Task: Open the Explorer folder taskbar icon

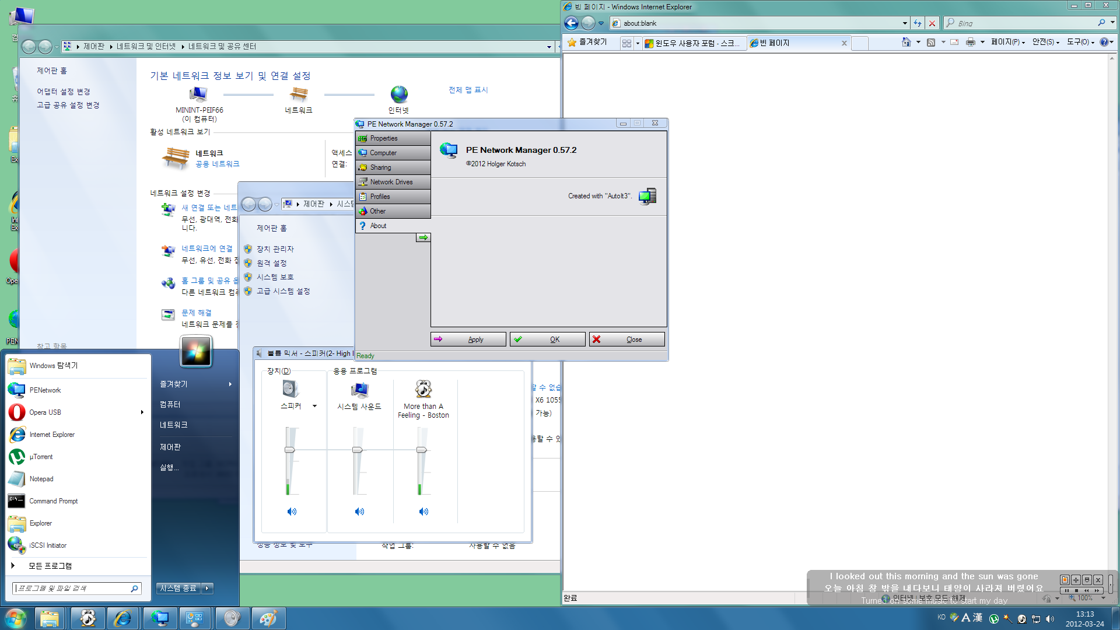Action: [50, 618]
